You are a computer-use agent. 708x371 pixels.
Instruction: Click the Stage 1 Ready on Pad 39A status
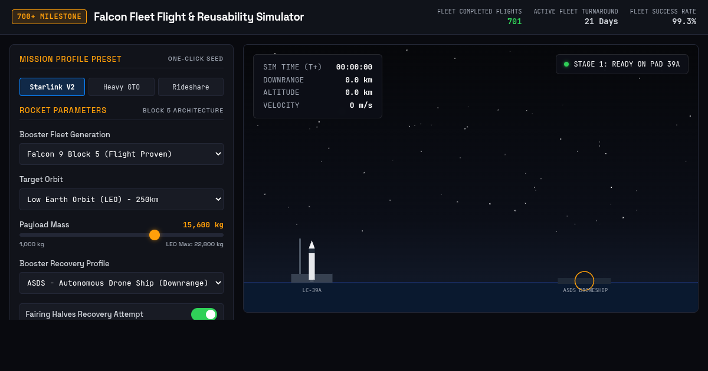pos(622,64)
